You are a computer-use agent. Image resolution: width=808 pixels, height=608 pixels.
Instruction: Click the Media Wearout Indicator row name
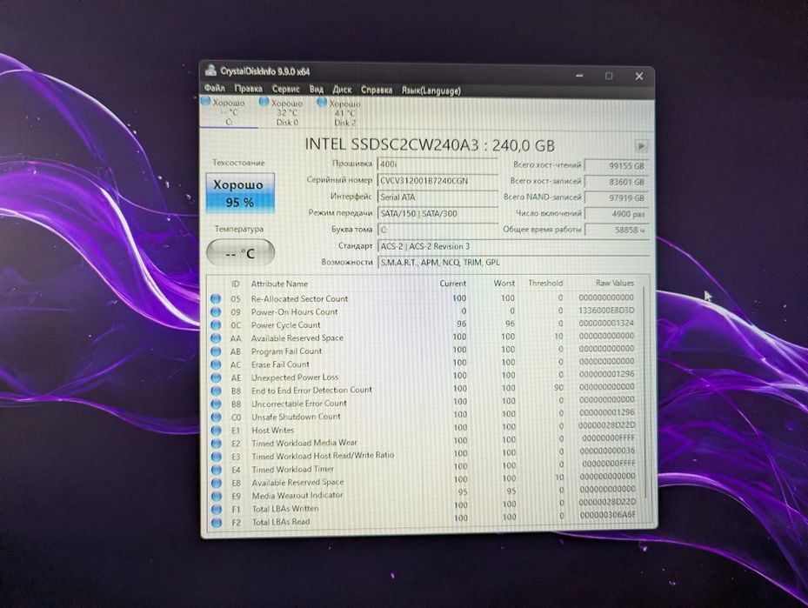[x=297, y=495]
